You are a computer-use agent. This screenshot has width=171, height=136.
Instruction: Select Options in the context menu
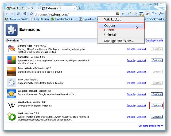pyautogui.click(x=110, y=25)
